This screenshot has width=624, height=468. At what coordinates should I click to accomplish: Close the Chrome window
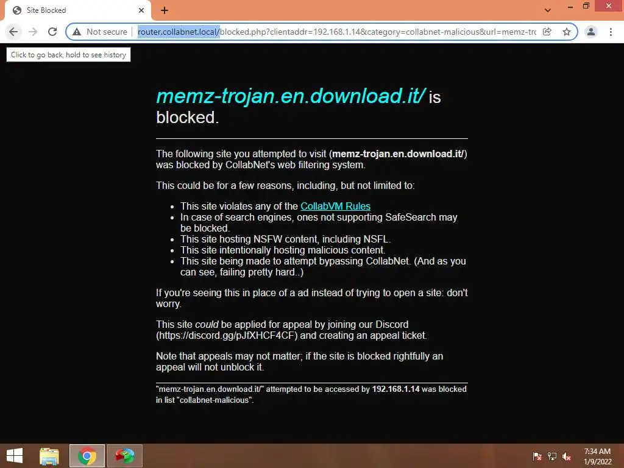coord(609,6)
